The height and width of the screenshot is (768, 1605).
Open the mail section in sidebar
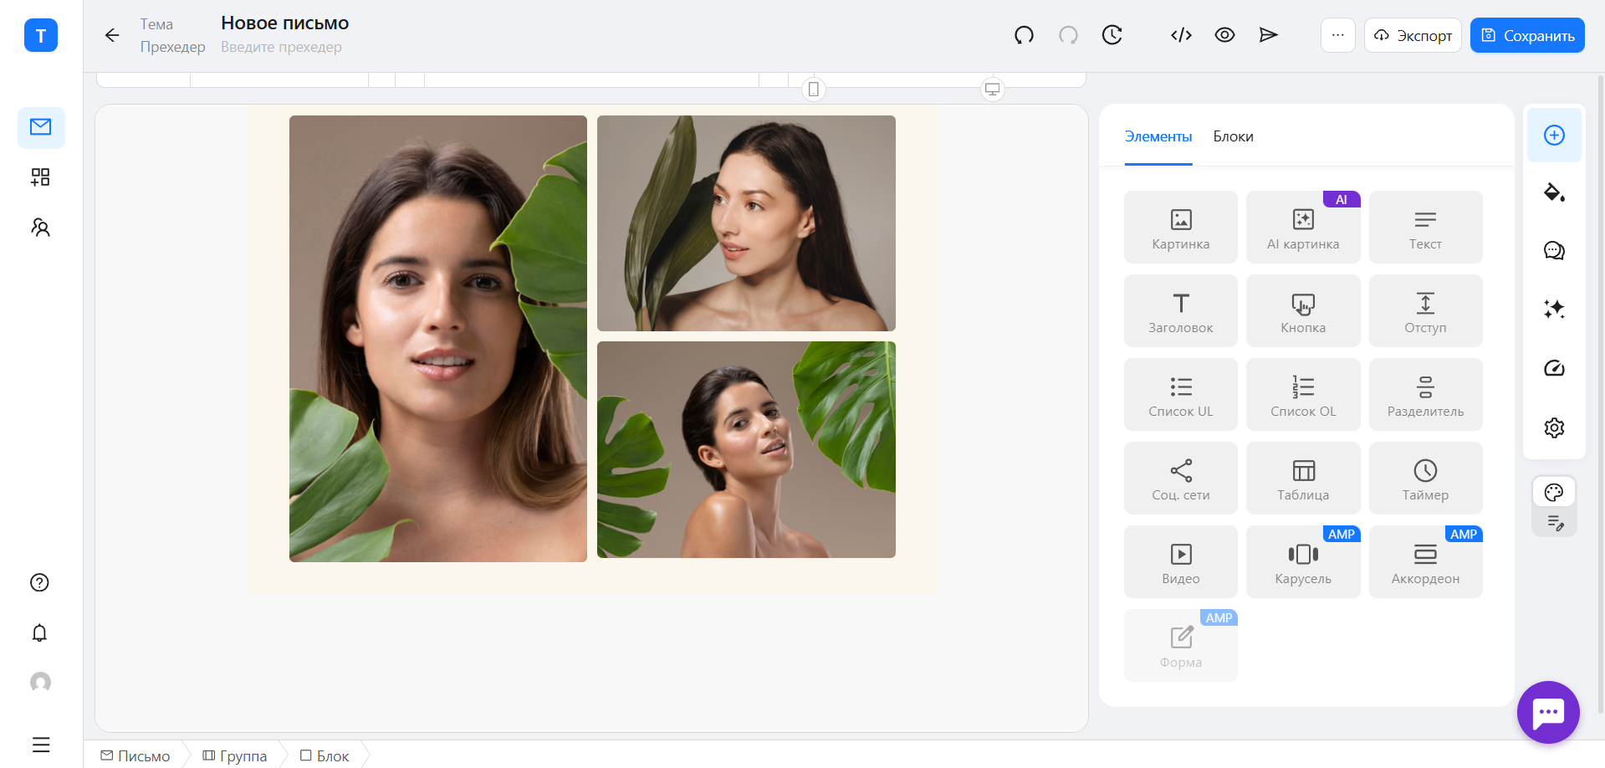(41, 127)
